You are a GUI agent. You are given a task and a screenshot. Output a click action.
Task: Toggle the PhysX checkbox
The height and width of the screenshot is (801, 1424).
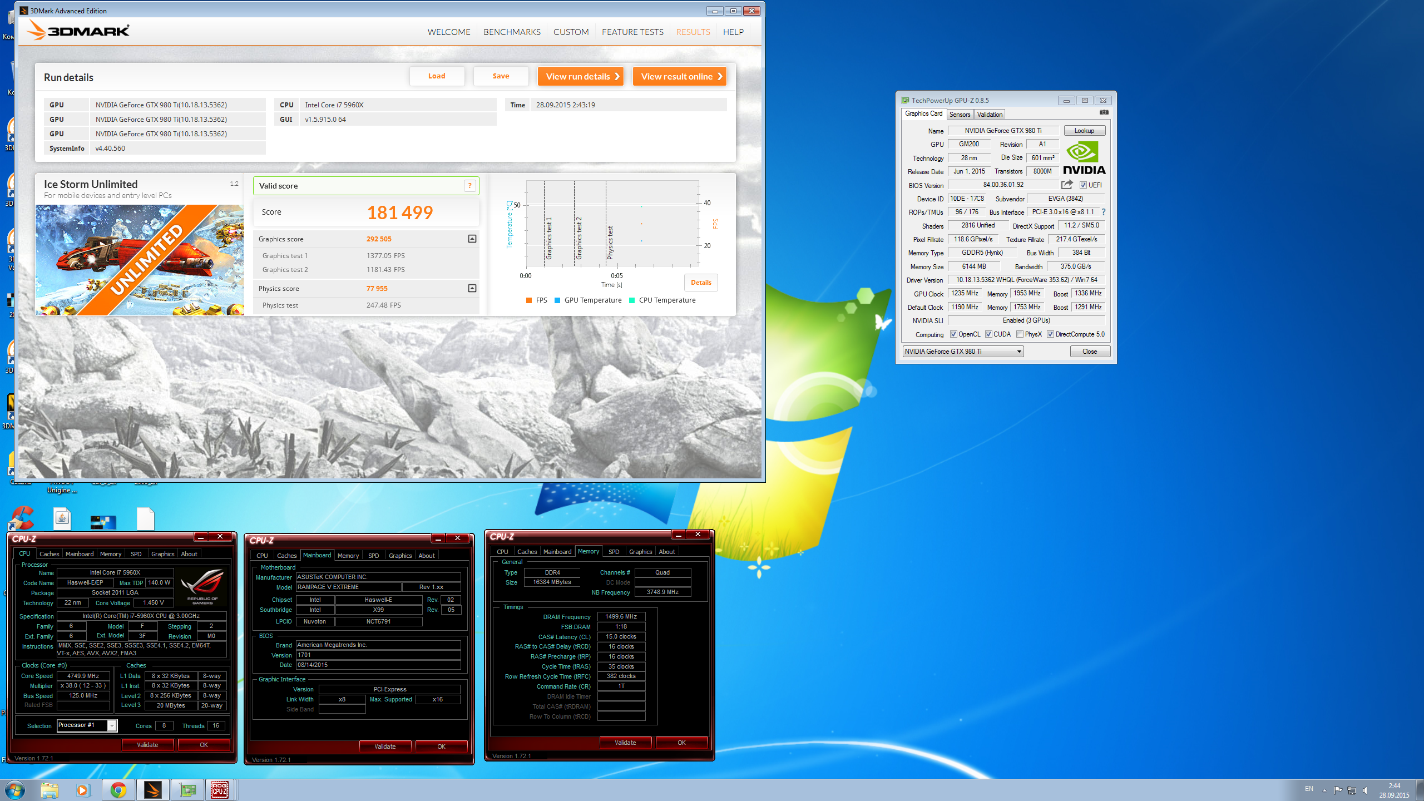[x=1020, y=334]
